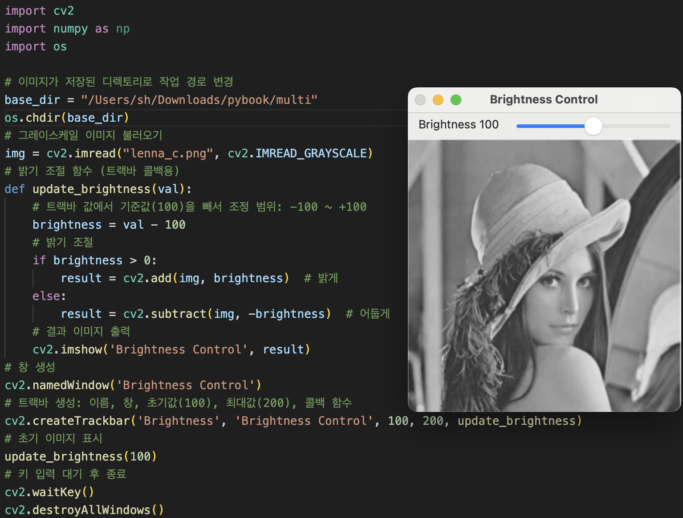
Task: Click cv2.createTrackbar in the code
Action: pyautogui.click(x=67, y=421)
